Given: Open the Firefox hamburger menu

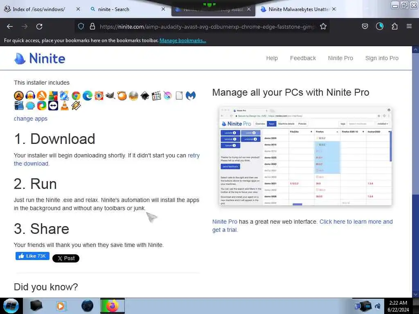Looking at the screenshot, I should click(x=409, y=26).
